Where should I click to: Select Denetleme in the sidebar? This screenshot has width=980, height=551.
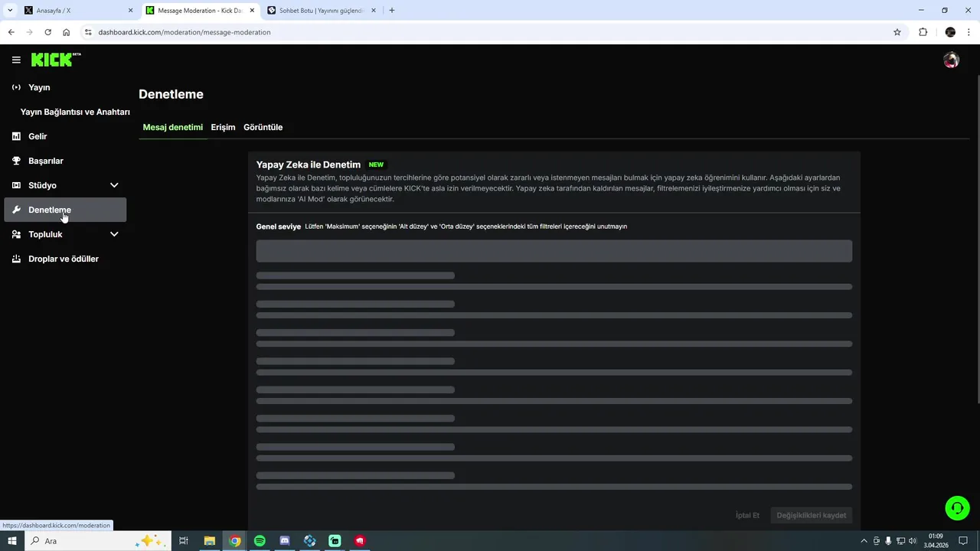pyautogui.click(x=65, y=210)
